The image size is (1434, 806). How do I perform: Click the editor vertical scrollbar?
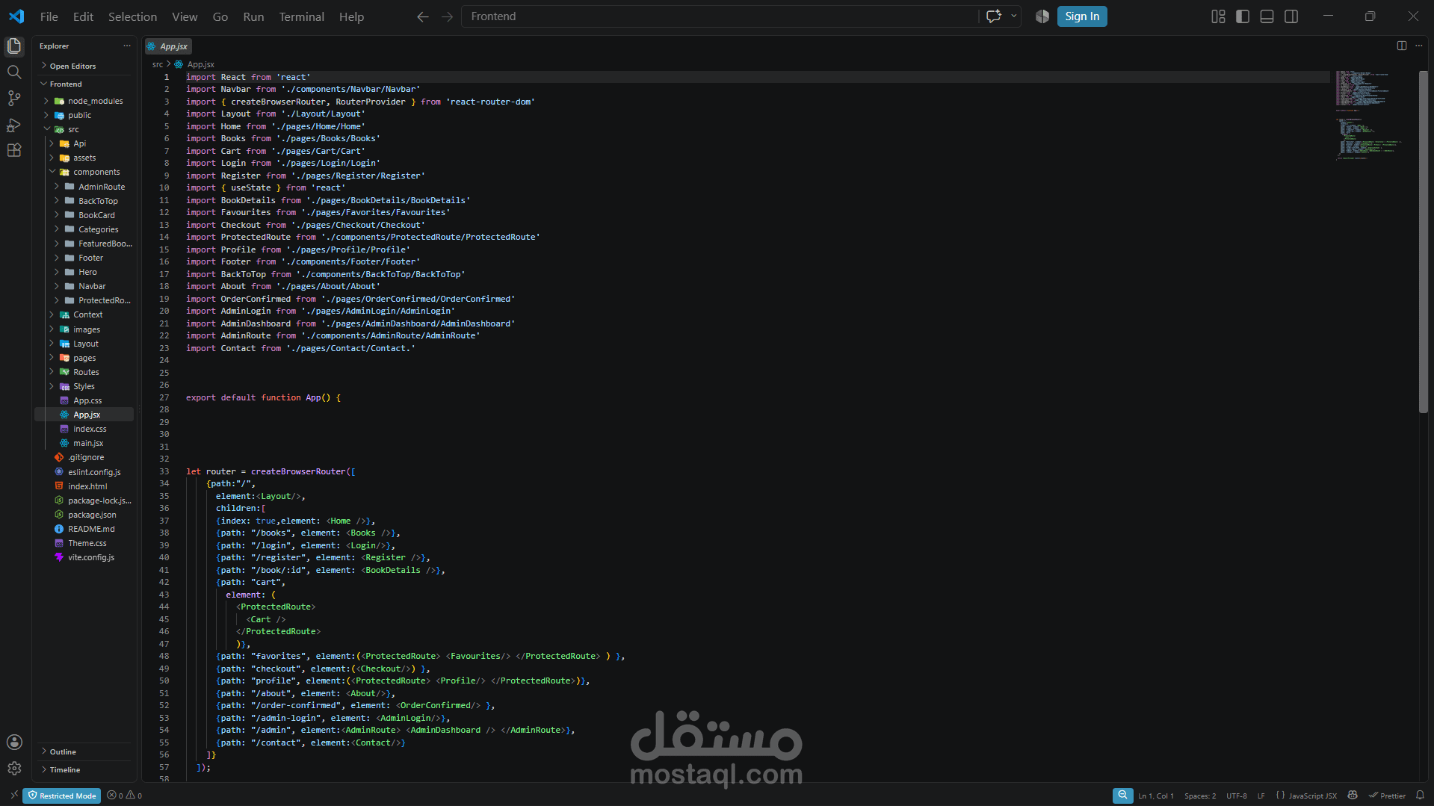coord(1424,241)
